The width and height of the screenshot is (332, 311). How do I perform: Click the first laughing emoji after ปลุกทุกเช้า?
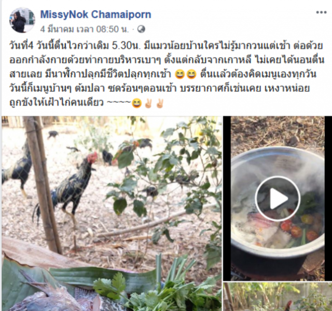click(180, 75)
